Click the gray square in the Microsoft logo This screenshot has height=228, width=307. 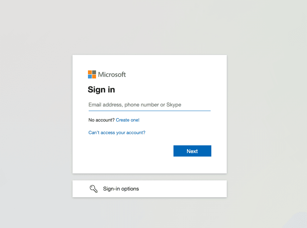[x=94, y=72]
